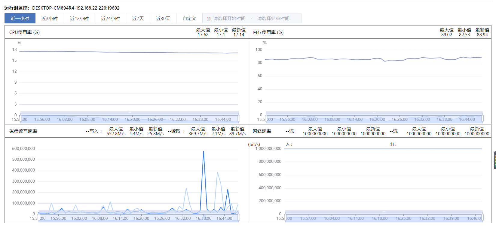The image size is (496, 227).
Task: Click the right handle of the disk chart zoom slider
Action: (239, 218)
